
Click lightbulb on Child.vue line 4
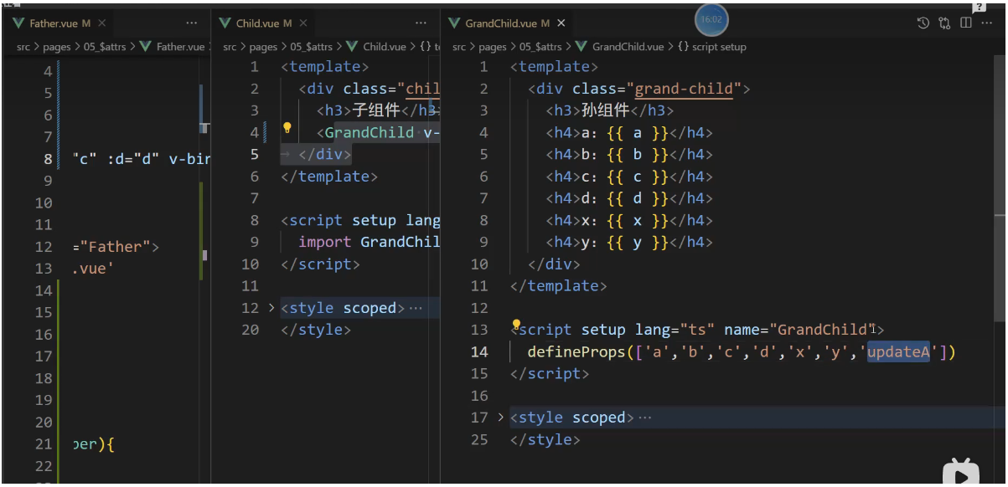tap(287, 128)
